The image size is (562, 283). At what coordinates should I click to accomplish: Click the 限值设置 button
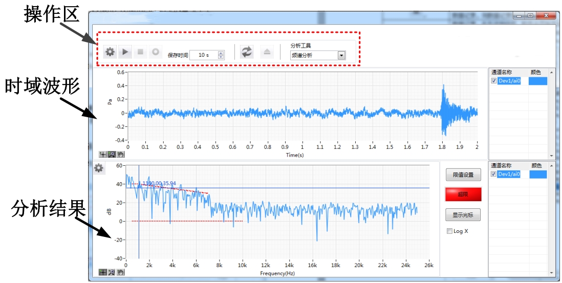pos(463,175)
